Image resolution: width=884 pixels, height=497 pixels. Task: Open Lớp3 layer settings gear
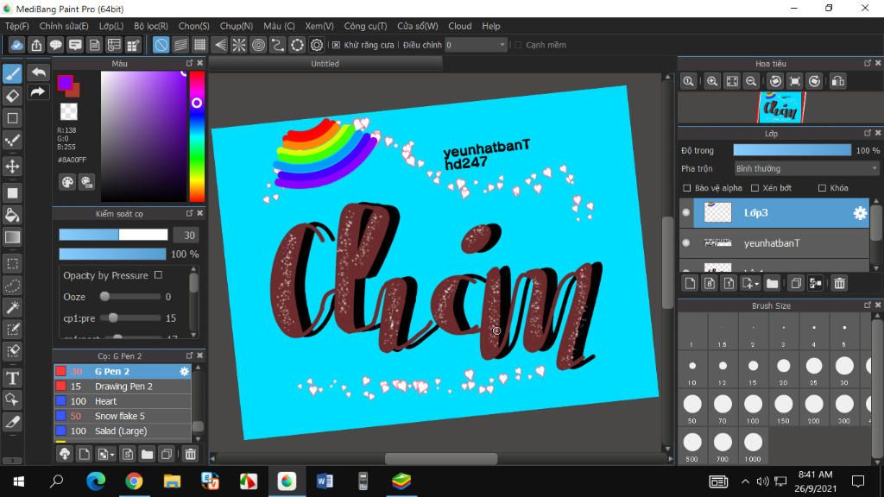[860, 213]
